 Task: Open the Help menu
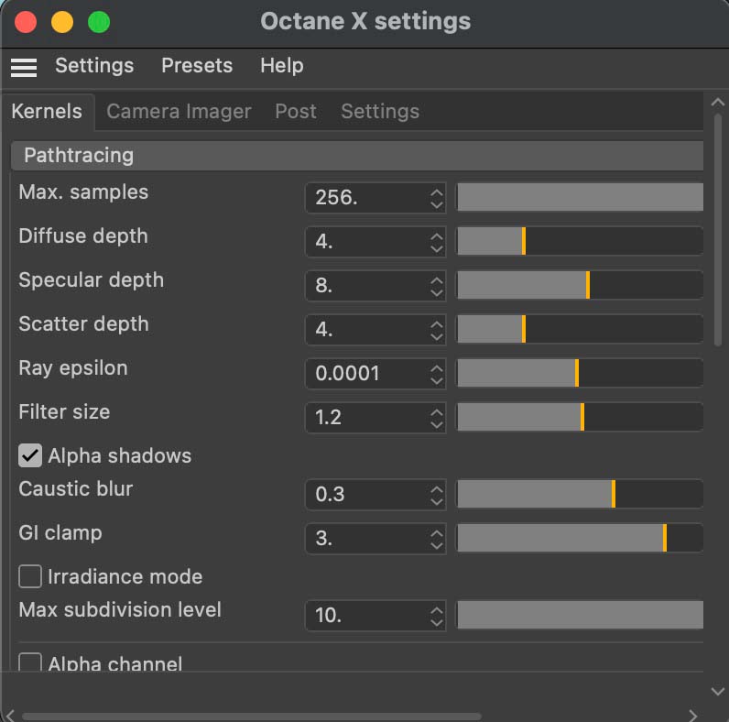[x=282, y=66]
